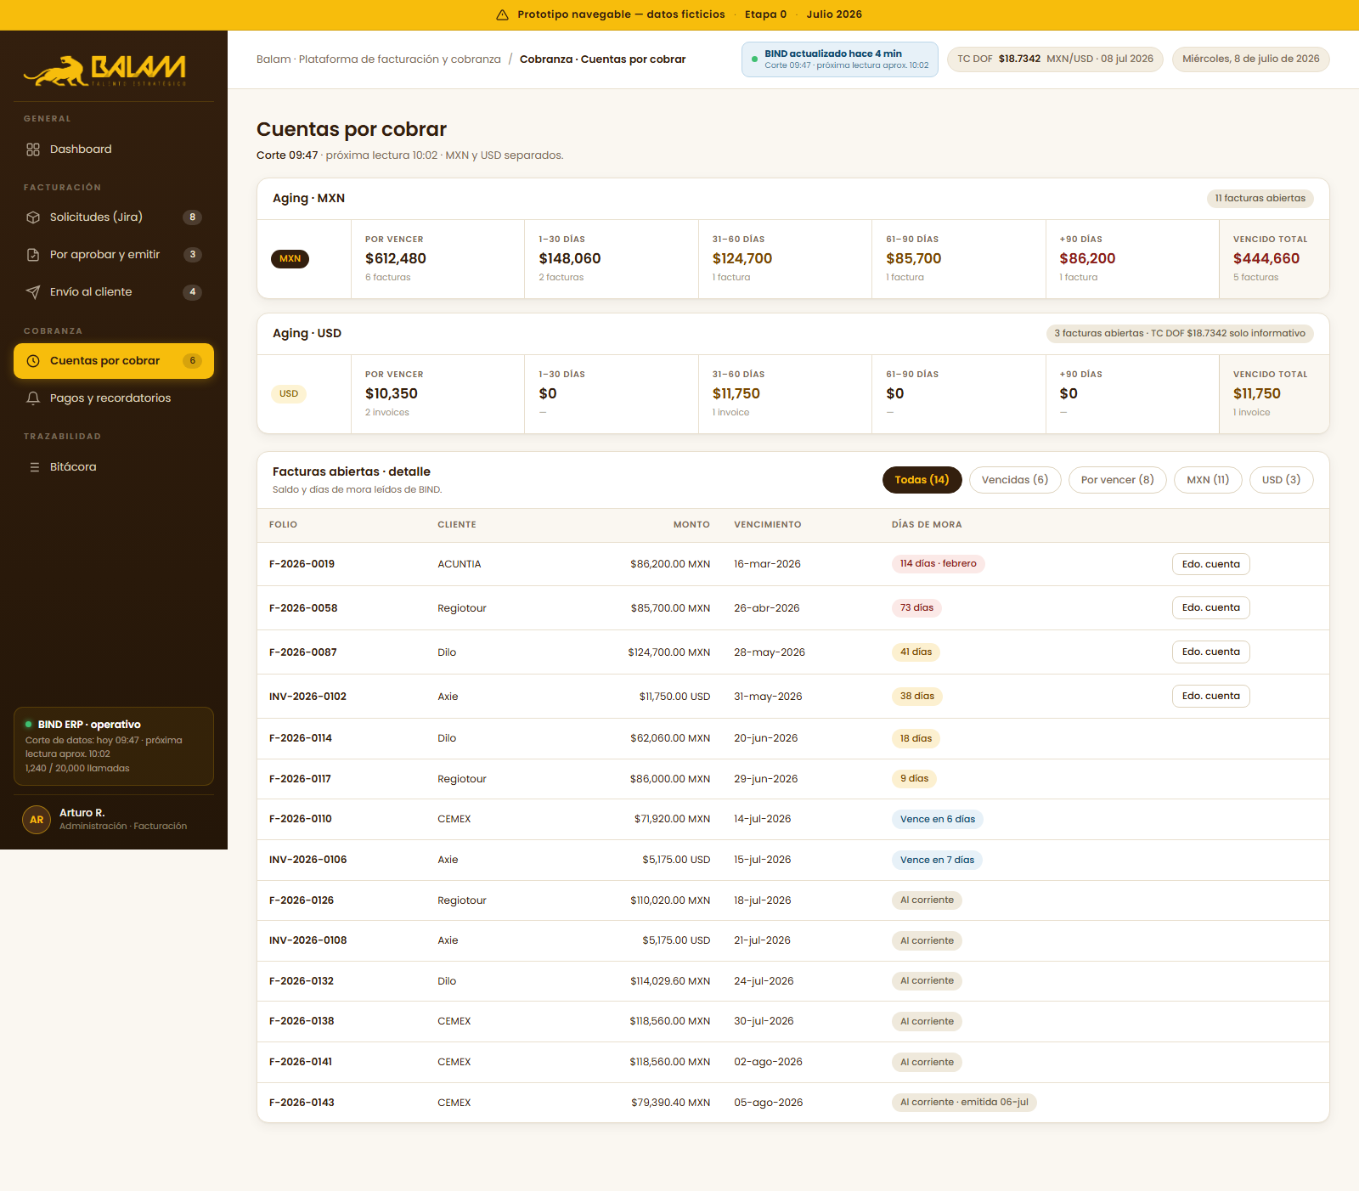Click the USD currency badge in Aging
The height and width of the screenshot is (1191, 1359).
[x=289, y=394]
